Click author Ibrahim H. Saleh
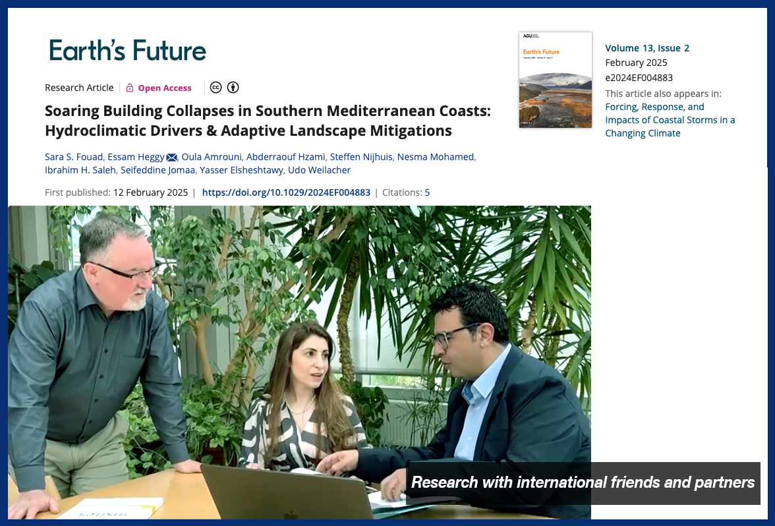Image resolution: width=775 pixels, height=526 pixels. (x=80, y=170)
